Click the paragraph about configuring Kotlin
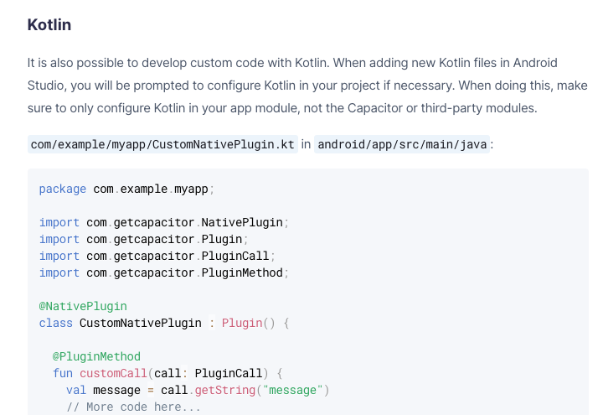Image resolution: width=603 pixels, height=415 pixels. coord(307,86)
